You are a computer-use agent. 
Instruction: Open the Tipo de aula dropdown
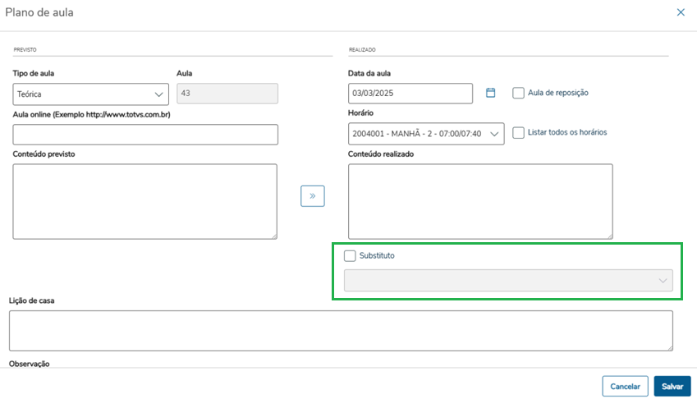(x=90, y=94)
